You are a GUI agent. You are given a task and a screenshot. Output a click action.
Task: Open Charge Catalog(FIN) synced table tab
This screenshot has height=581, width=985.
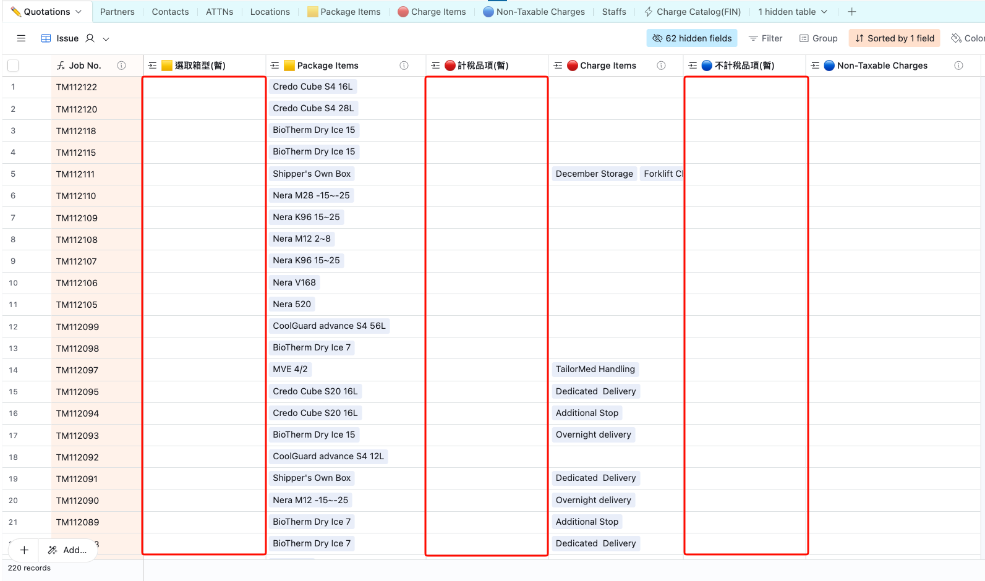click(692, 12)
